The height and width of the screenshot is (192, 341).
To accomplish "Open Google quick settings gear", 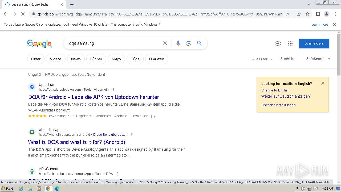I will 278,43.
